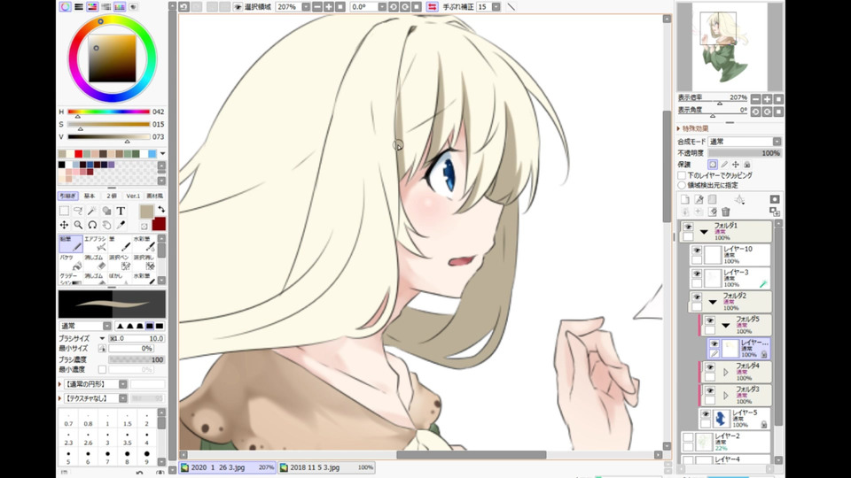Collapse the フォルダ1 folder triangle
Image resolution: width=851 pixels, height=478 pixels.
(704, 232)
